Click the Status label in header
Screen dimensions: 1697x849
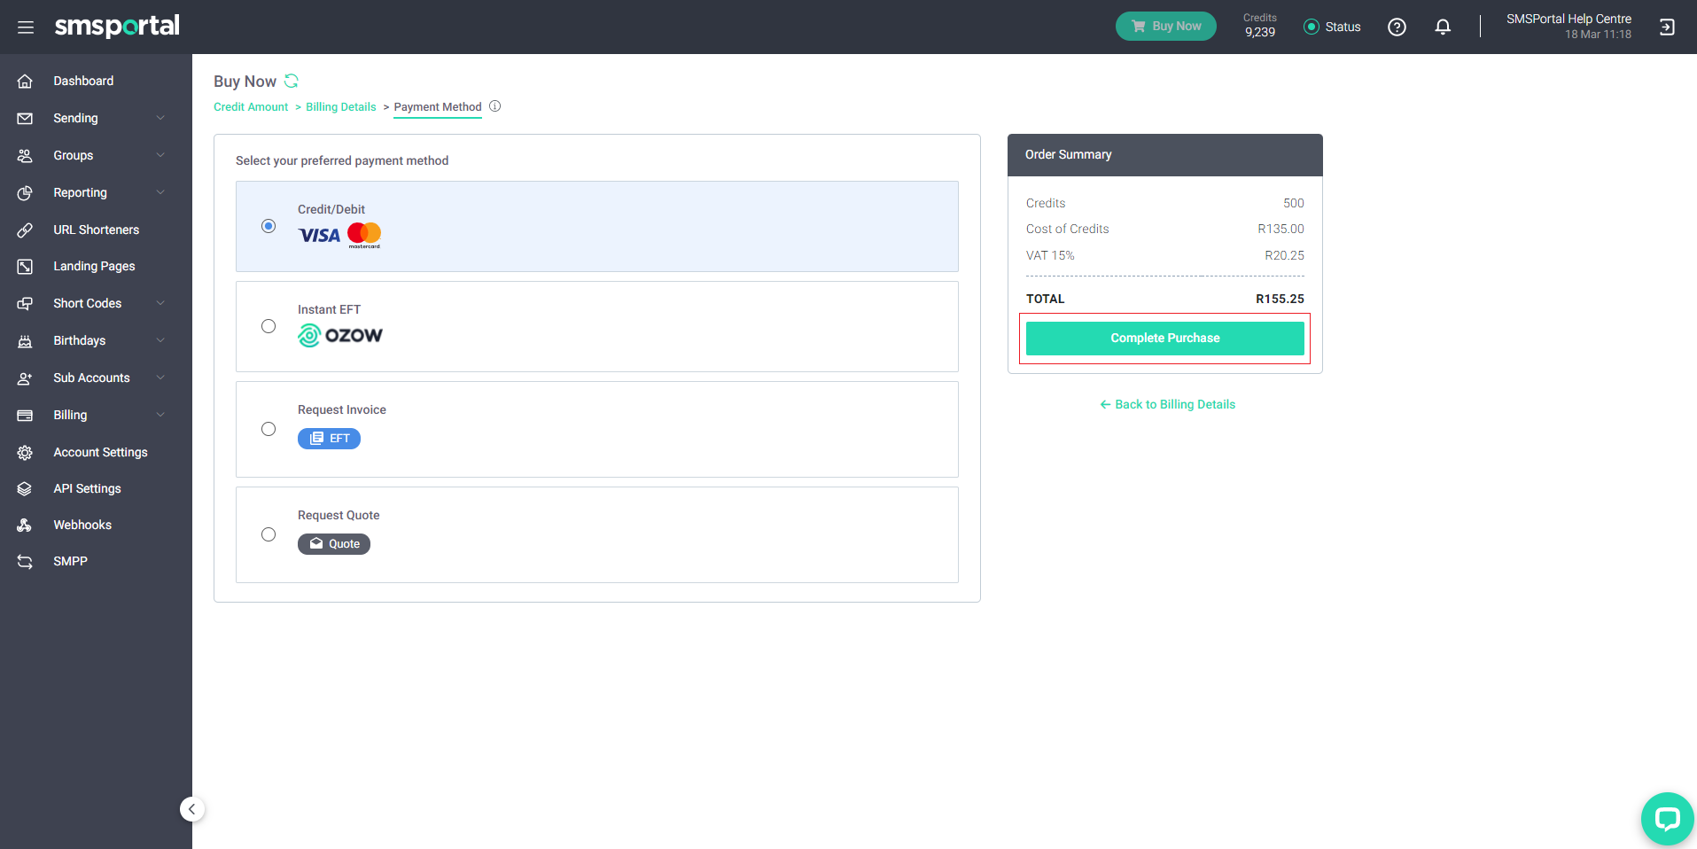pyautogui.click(x=1343, y=27)
